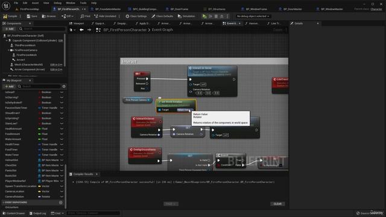Viewport: 386px width, 217px height.
Task: Add event dispatcher with plus icon
Action: [60, 203]
